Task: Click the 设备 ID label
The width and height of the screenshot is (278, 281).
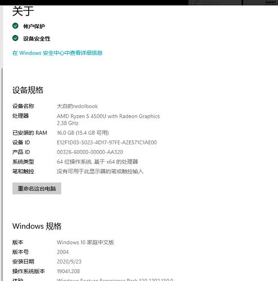Action: [x=21, y=143]
